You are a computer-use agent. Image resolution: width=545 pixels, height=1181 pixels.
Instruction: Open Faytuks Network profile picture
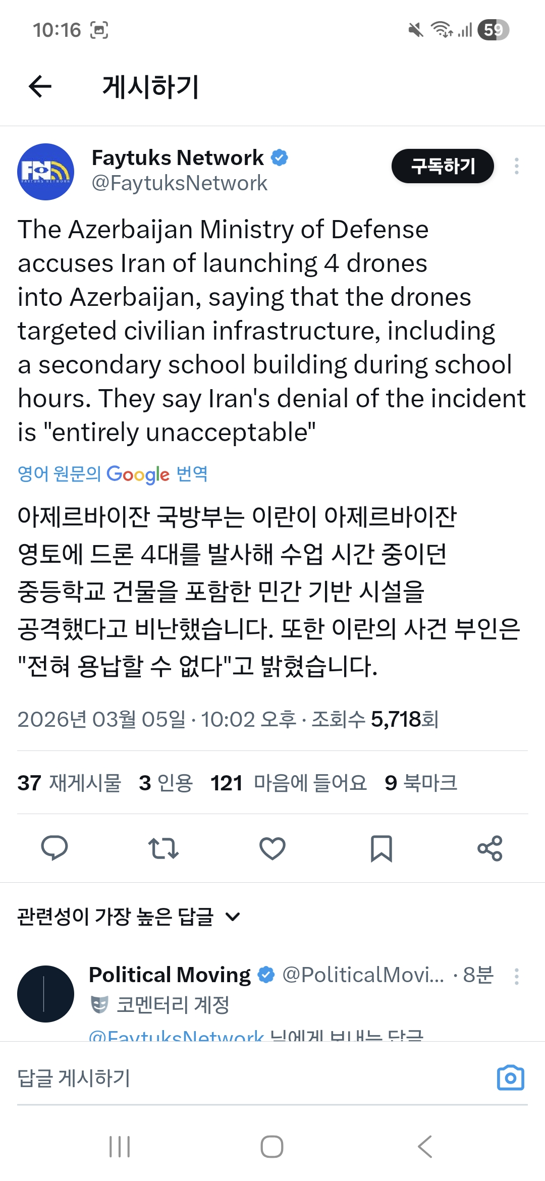click(x=45, y=172)
